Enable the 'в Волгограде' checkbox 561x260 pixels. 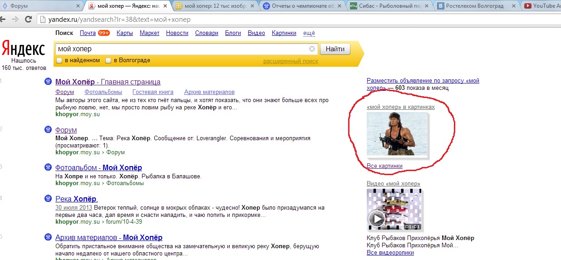(x=108, y=60)
